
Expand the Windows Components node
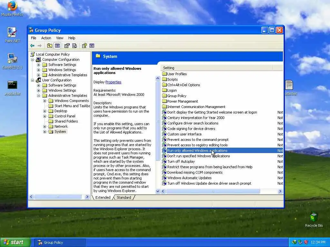(x=44, y=101)
